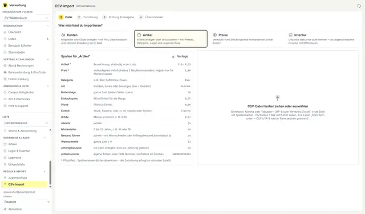This screenshot has width=365, height=214.
Task: Select the Preise import card
Action: tap(246, 39)
